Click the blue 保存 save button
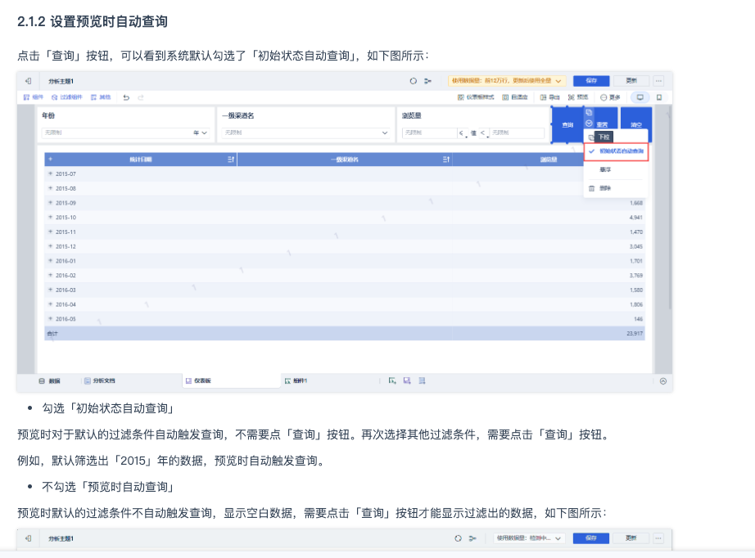This screenshot has width=755, height=558. [590, 81]
